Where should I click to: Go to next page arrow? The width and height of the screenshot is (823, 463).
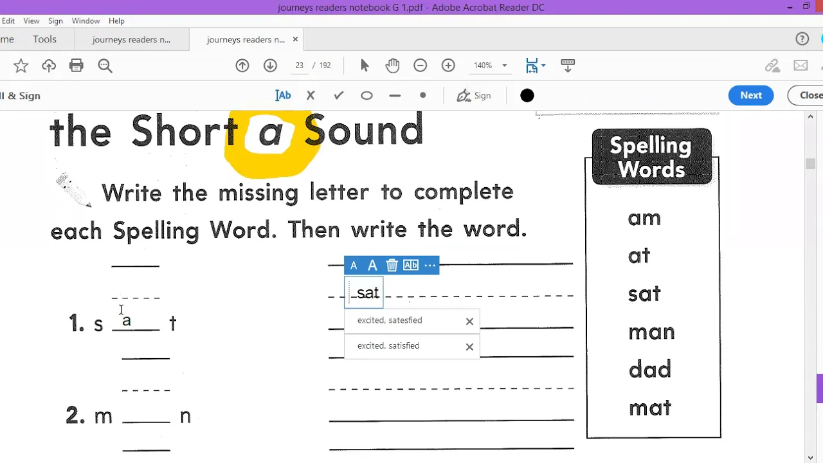pyautogui.click(x=270, y=66)
